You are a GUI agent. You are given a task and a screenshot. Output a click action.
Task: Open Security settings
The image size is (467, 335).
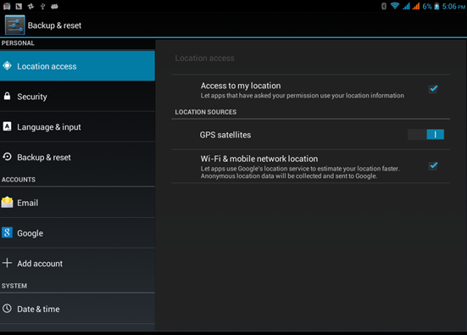(x=77, y=97)
